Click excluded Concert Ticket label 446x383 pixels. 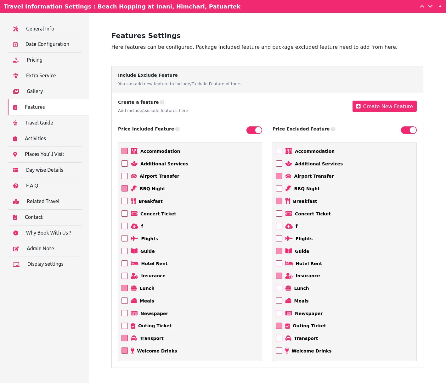(313, 214)
